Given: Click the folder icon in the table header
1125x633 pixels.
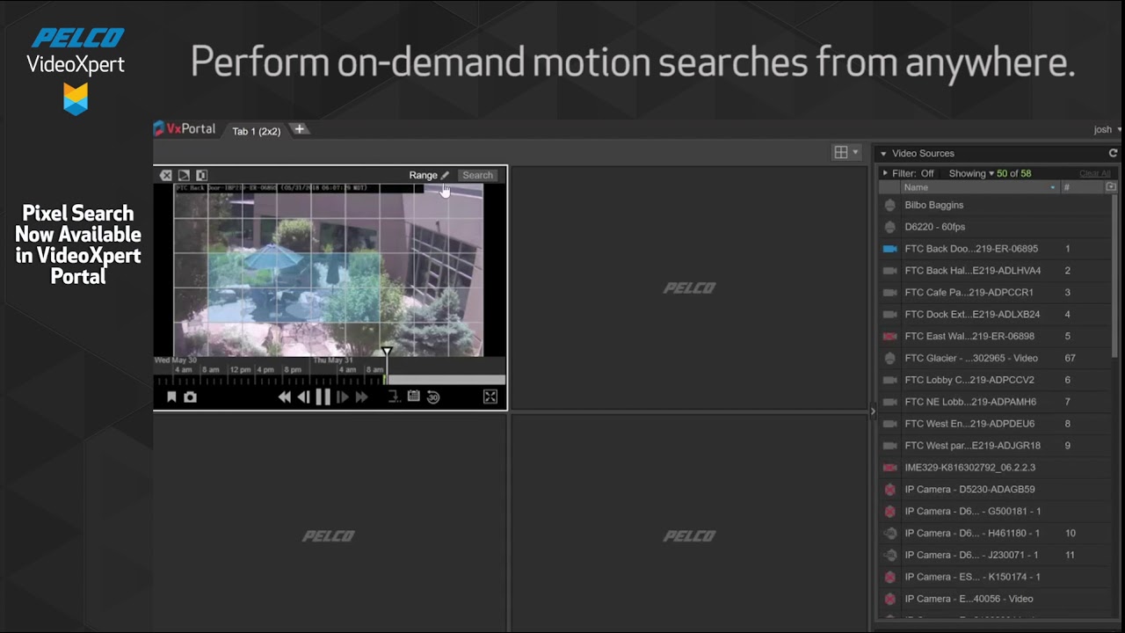Looking at the screenshot, I should click(x=1111, y=187).
